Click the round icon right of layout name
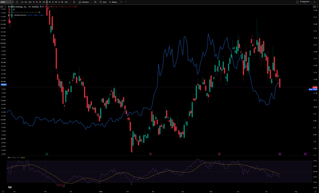319x193 pixels. (314, 2)
